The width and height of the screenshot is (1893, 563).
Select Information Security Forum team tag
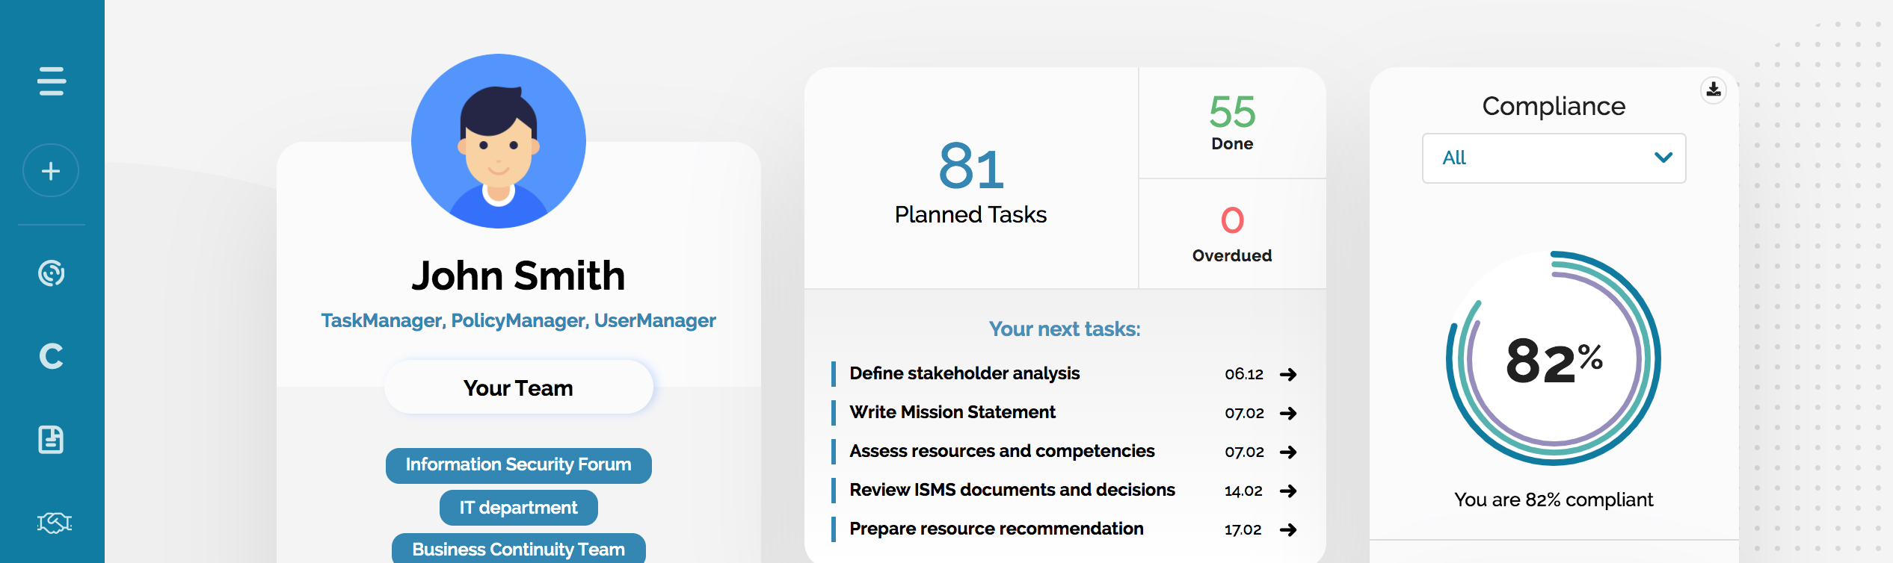click(519, 465)
